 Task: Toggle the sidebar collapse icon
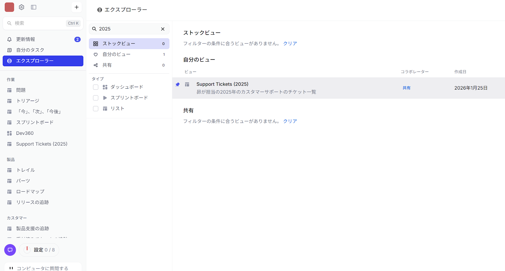tap(34, 7)
